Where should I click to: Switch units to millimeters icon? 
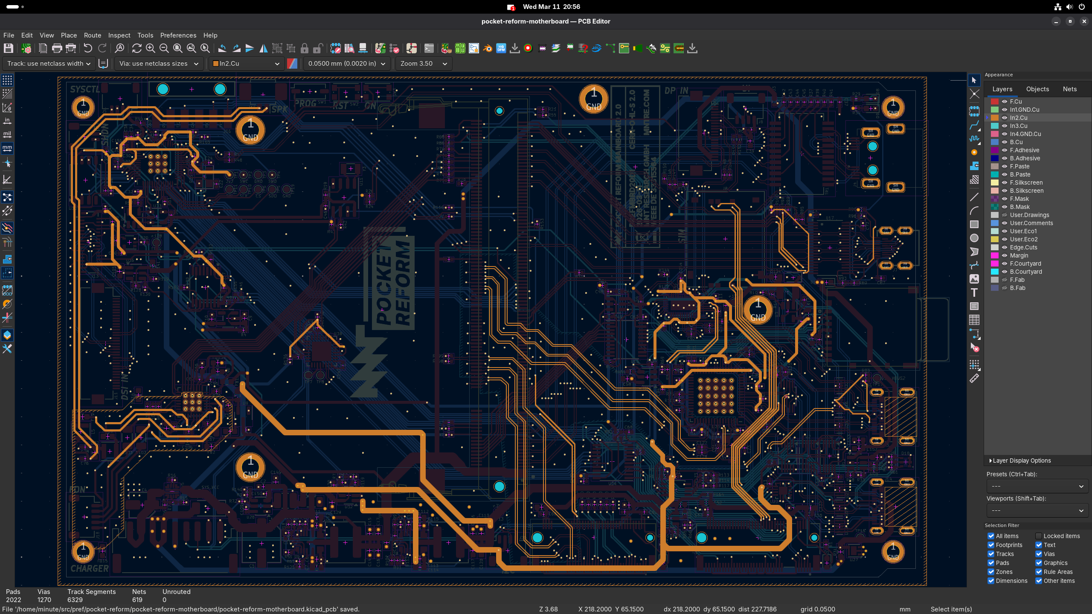[x=7, y=148]
